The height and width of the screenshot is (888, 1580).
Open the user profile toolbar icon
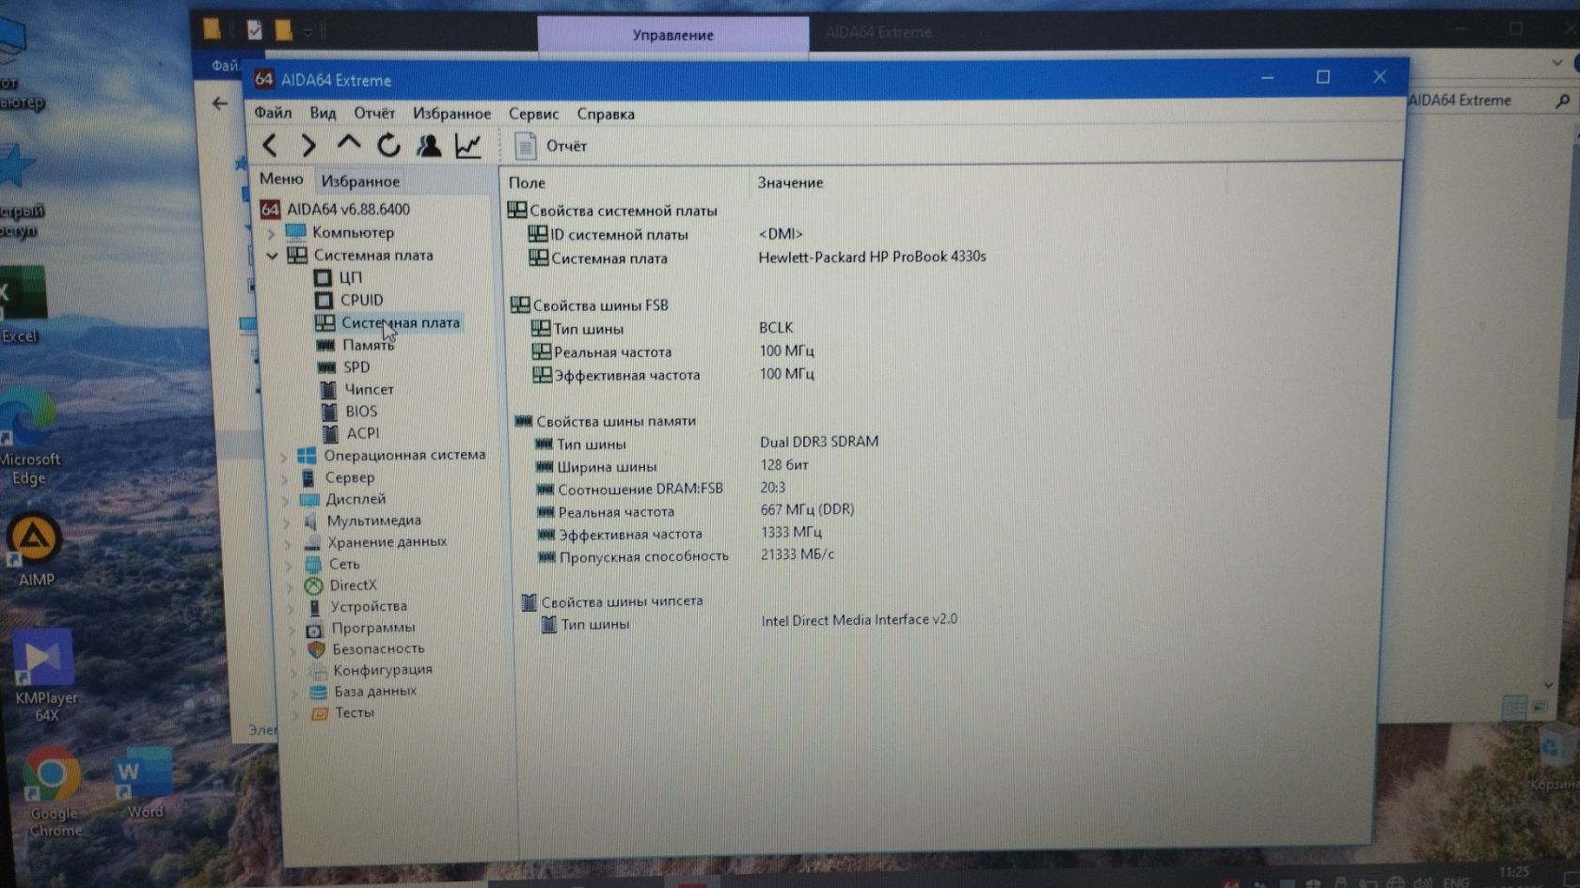click(429, 145)
